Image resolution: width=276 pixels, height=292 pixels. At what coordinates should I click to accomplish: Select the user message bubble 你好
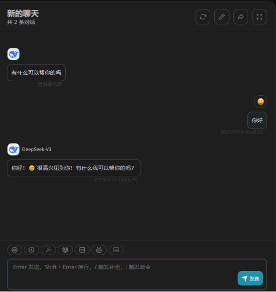257,120
